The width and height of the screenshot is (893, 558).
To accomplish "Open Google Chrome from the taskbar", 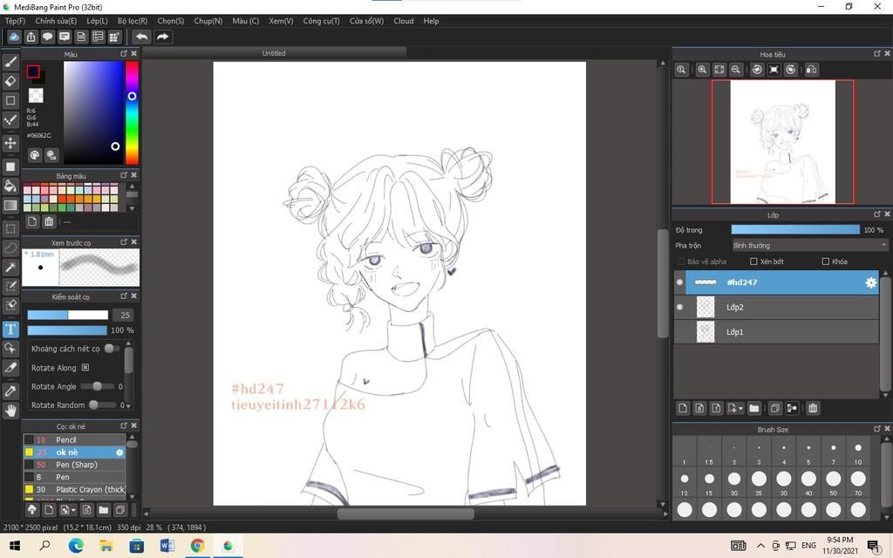I will click(x=197, y=546).
